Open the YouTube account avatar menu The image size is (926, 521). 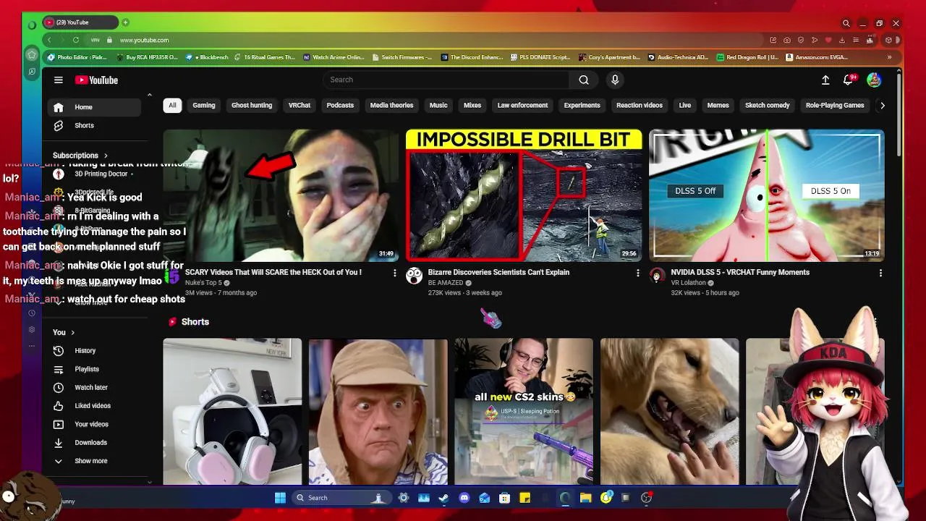pyautogui.click(x=874, y=80)
